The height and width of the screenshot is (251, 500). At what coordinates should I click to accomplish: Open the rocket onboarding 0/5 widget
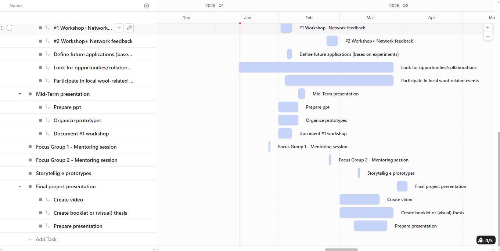(485, 240)
